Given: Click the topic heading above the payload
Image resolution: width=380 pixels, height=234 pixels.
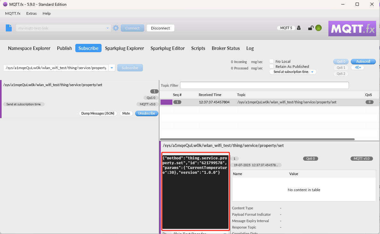Looking at the screenshot, I should point(223,145).
